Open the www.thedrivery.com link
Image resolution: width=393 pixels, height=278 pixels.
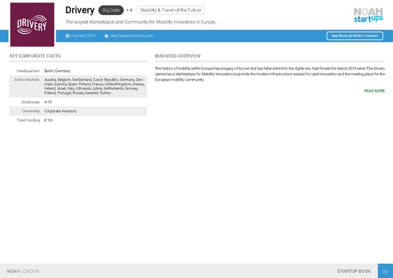[132, 35]
